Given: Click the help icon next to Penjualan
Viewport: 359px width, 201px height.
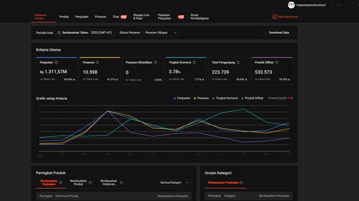Looking at the screenshot, I should tap(56, 63).
